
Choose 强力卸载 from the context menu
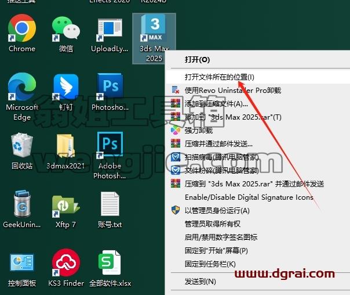pos(258,130)
